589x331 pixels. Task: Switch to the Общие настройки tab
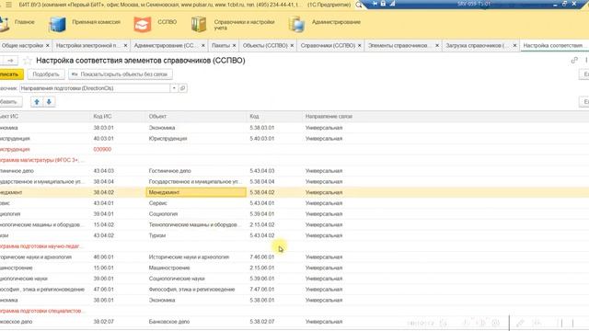pos(22,45)
